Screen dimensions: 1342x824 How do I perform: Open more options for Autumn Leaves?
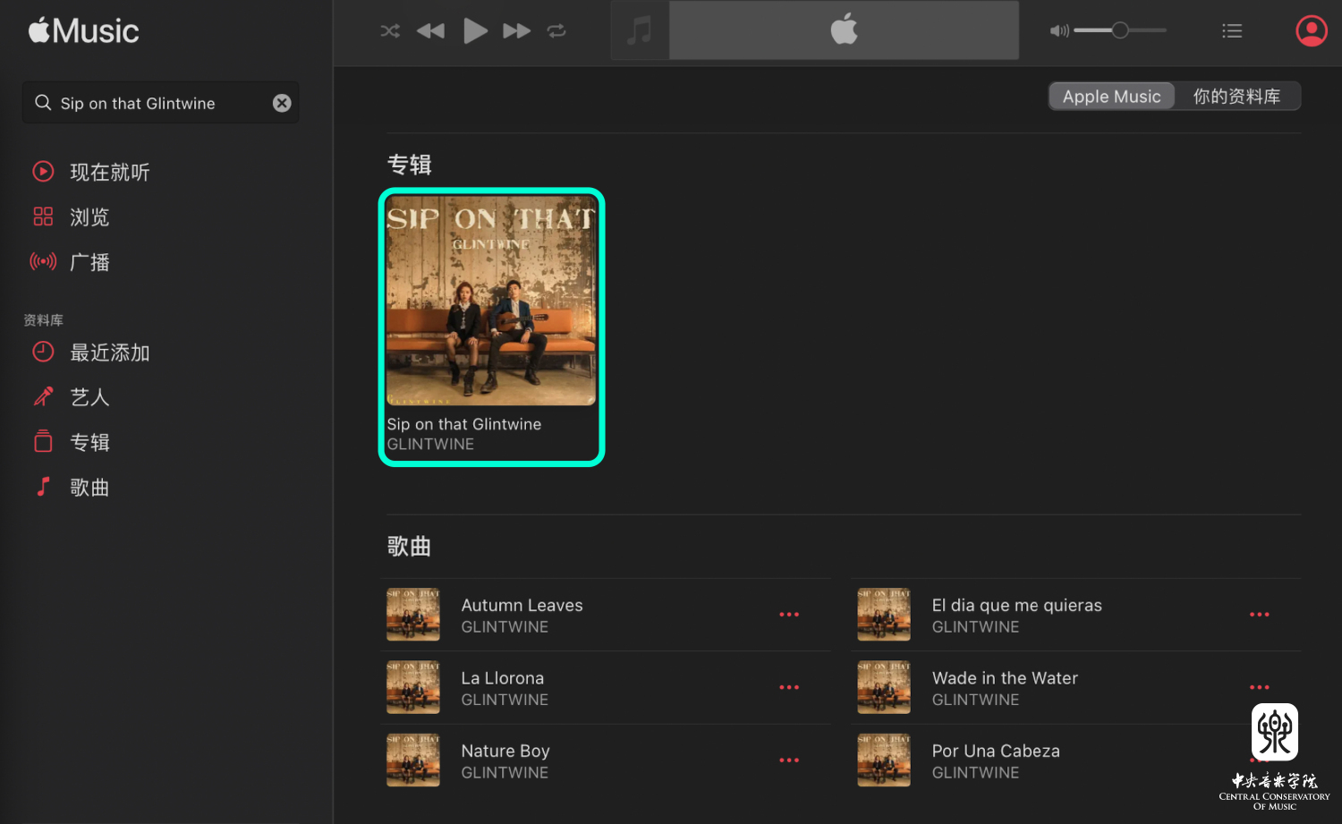click(788, 615)
